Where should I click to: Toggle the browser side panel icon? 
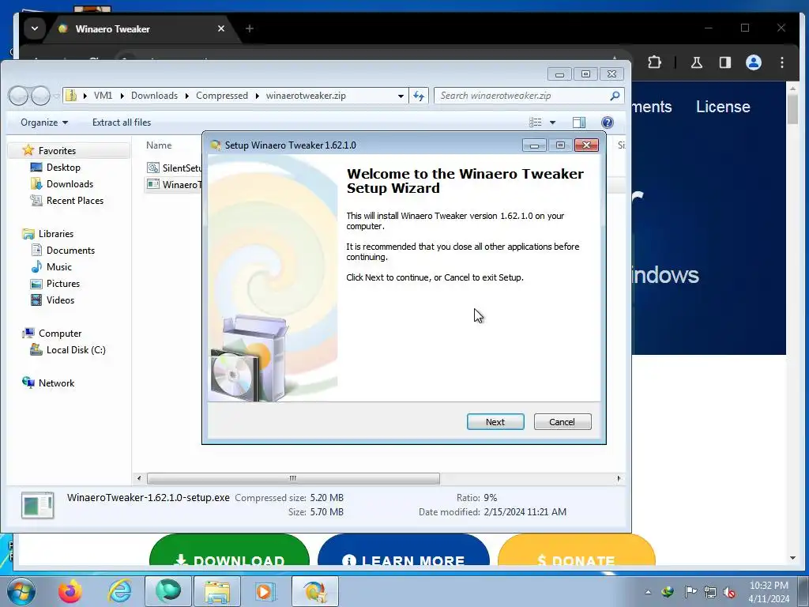(x=725, y=62)
